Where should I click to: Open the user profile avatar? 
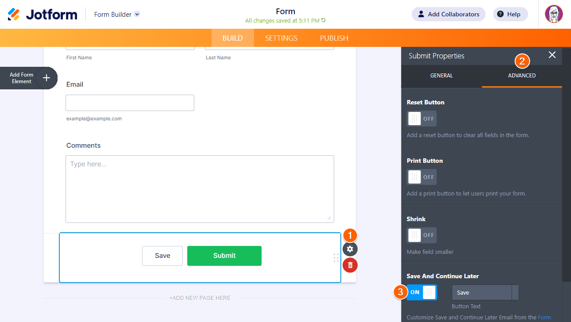[x=554, y=14]
